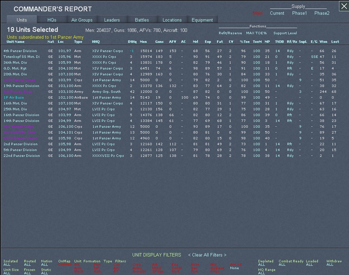Close the Commander's Report window

(344, 6)
